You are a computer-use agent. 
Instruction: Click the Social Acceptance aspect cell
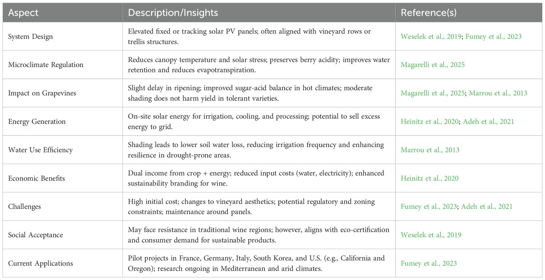click(x=35, y=235)
